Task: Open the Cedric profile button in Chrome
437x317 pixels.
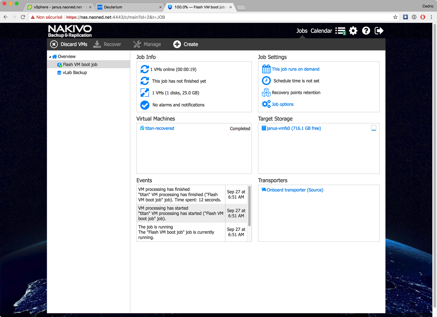Action: coord(428,6)
